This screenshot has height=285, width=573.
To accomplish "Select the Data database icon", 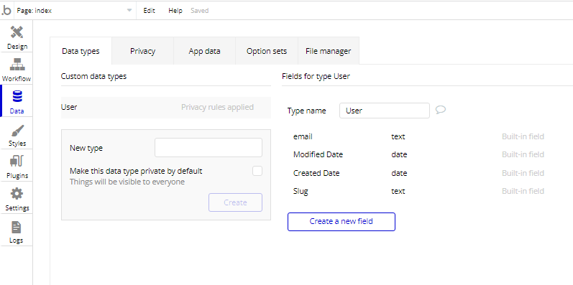I will point(17,97).
